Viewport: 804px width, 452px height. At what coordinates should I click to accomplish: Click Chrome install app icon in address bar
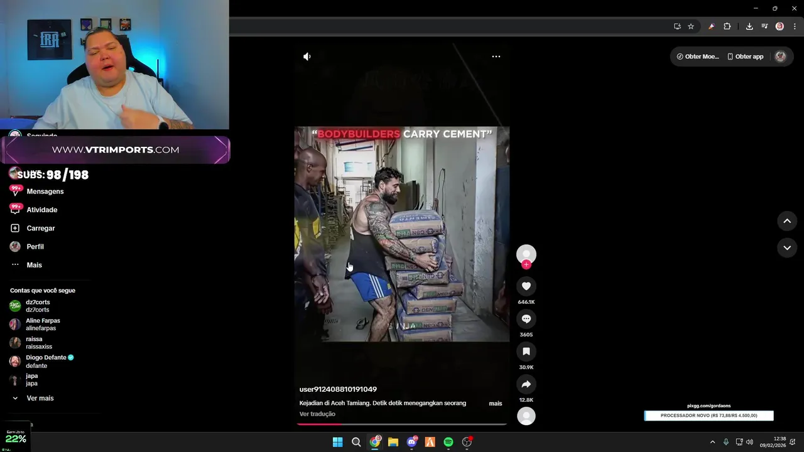(x=677, y=26)
